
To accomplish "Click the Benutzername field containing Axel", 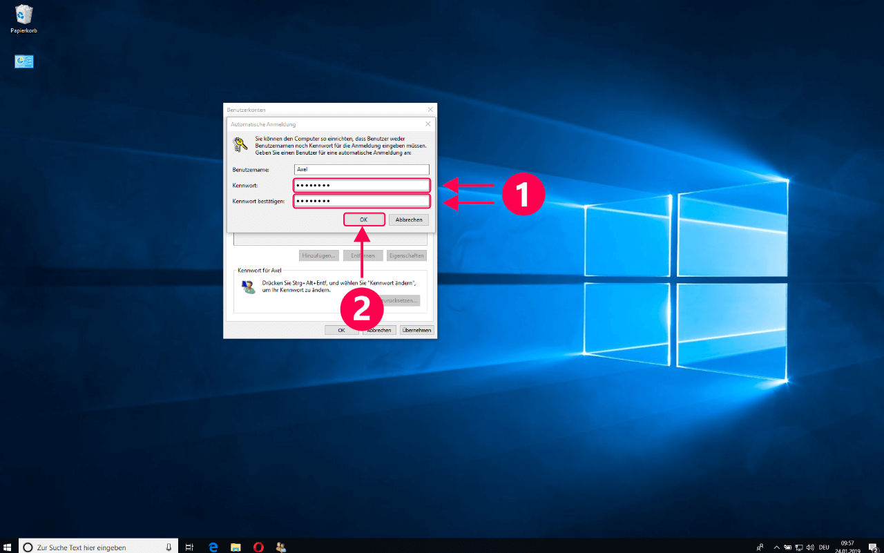I will pos(361,169).
